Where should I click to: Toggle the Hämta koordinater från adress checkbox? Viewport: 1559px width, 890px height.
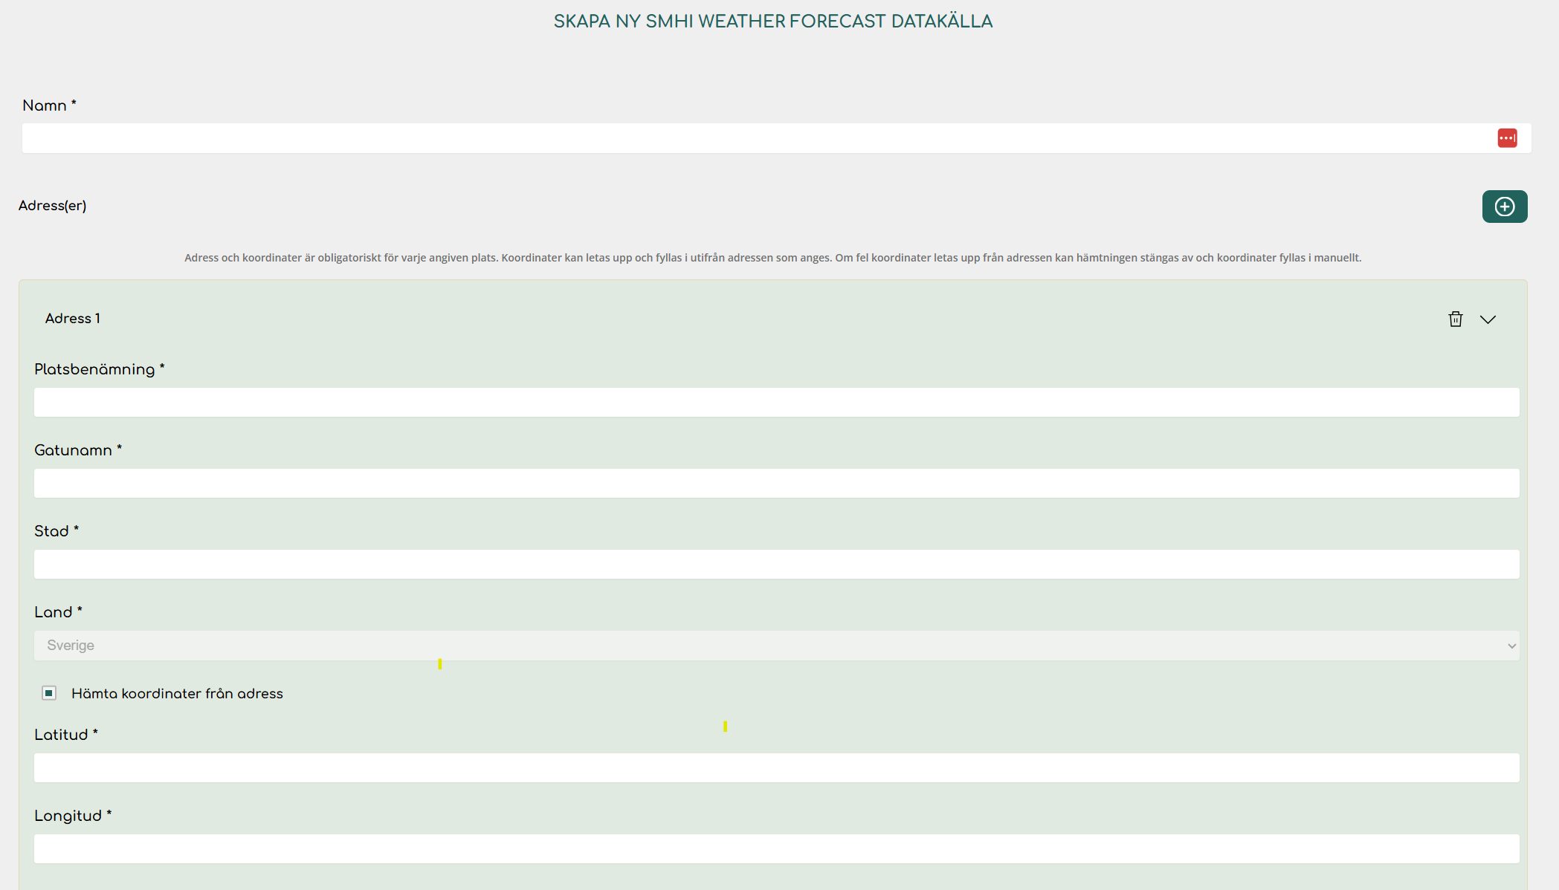pos(49,693)
